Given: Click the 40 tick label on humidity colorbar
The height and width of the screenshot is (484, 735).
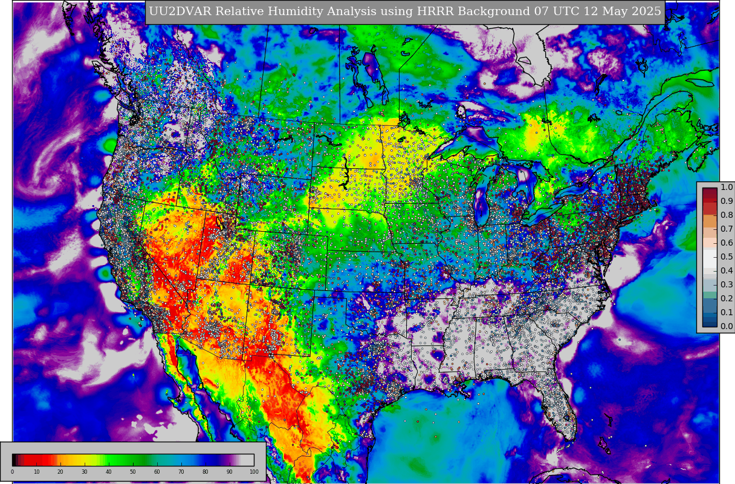Looking at the screenshot, I should point(109,472).
